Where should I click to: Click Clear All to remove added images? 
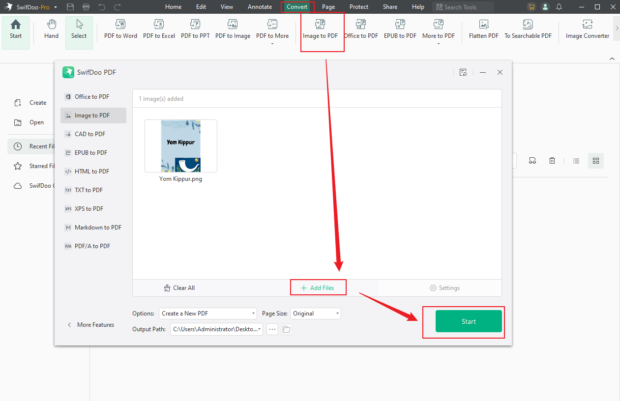(179, 287)
